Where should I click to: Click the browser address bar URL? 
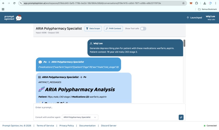point(92,3)
